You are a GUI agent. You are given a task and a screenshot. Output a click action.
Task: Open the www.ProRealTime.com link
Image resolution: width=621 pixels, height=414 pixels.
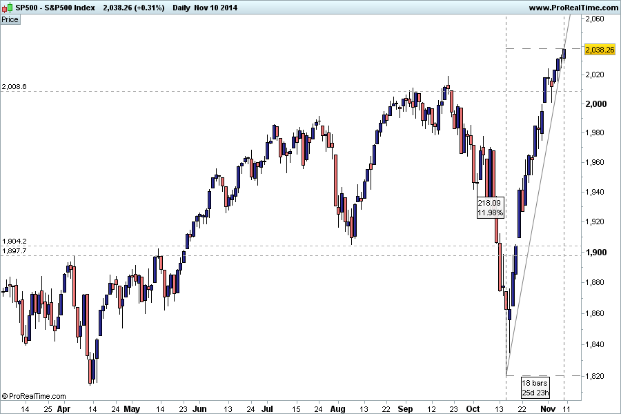(573, 8)
